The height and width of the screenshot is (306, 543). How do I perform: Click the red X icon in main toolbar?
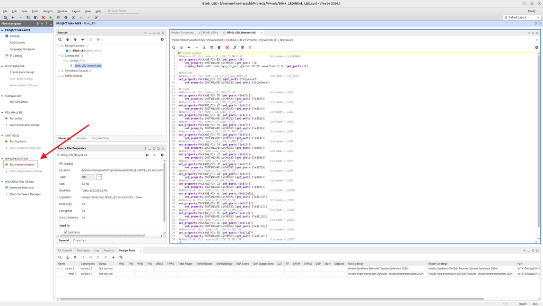43,17
